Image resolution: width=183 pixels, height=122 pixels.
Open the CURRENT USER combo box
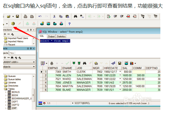(x=19, y=62)
